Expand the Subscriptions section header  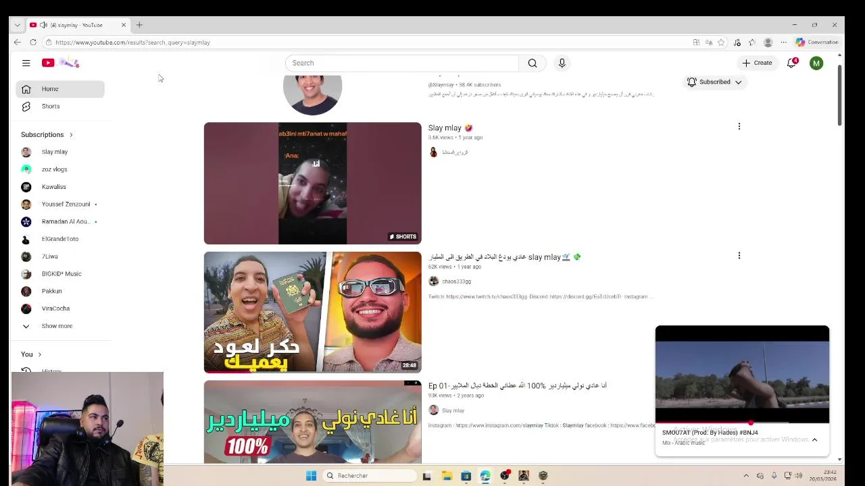click(x=47, y=134)
